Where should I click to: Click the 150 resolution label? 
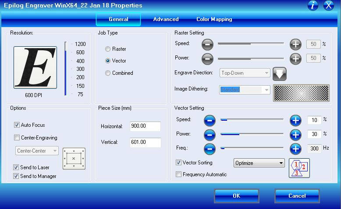(80, 86)
